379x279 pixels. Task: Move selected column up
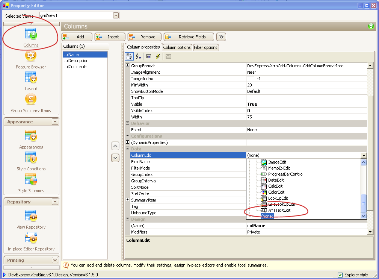click(x=115, y=146)
